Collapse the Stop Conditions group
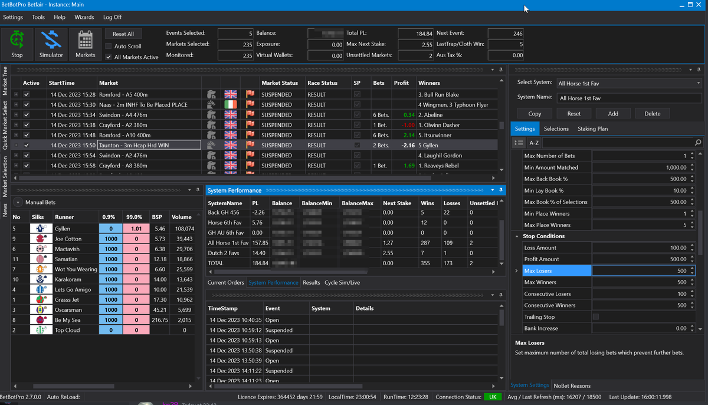 pyautogui.click(x=517, y=236)
